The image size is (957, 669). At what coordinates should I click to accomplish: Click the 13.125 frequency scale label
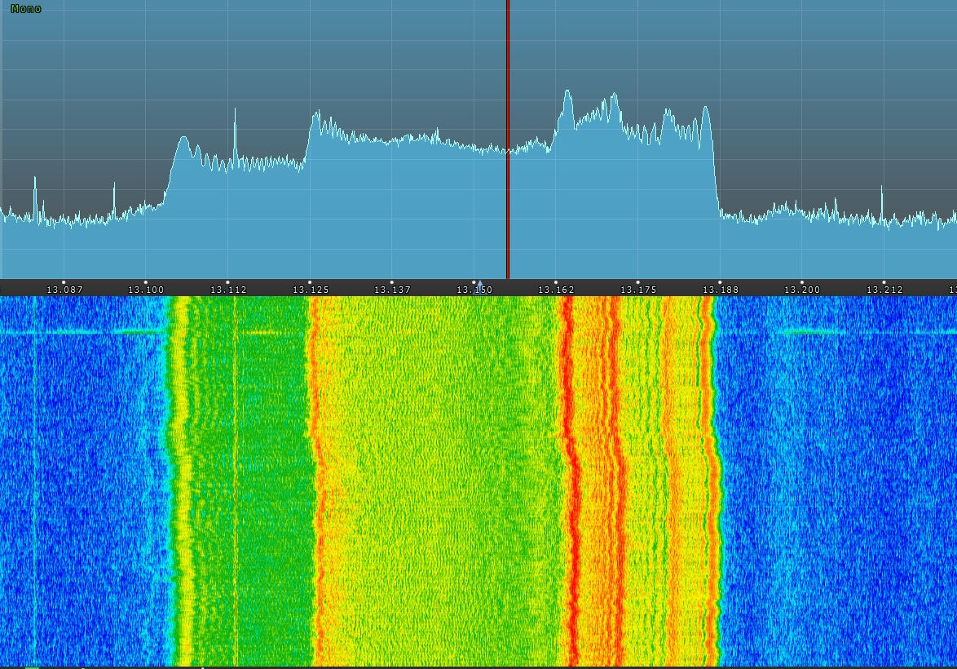pyautogui.click(x=310, y=290)
